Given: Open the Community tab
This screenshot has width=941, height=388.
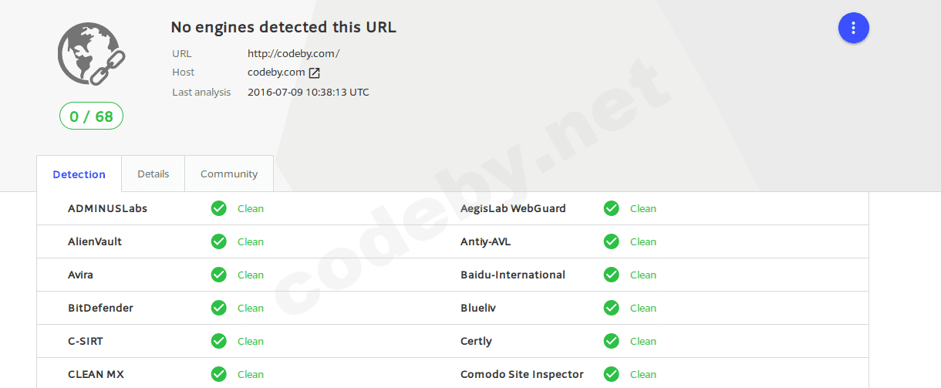Looking at the screenshot, I should pyautogui.click(x=229, y=174).
